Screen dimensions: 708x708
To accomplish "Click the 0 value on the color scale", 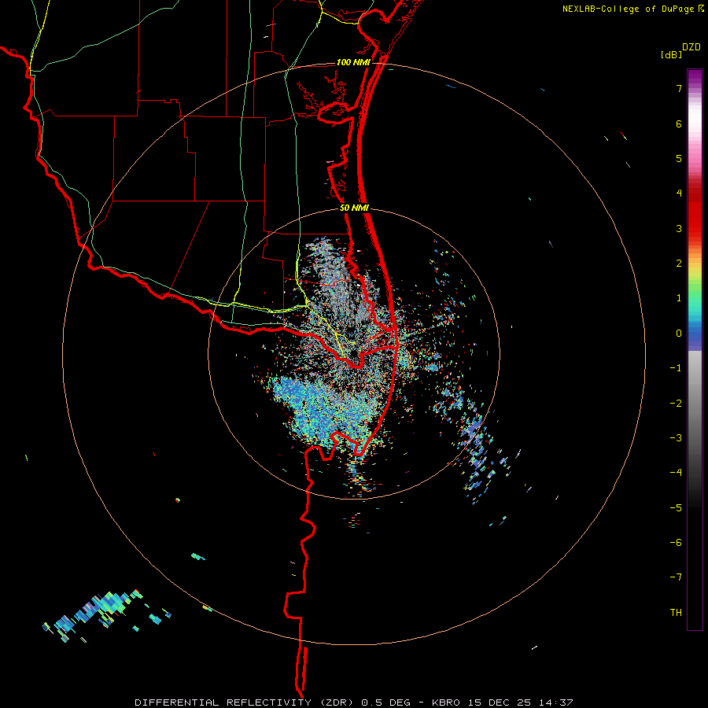I will point(679,334).
